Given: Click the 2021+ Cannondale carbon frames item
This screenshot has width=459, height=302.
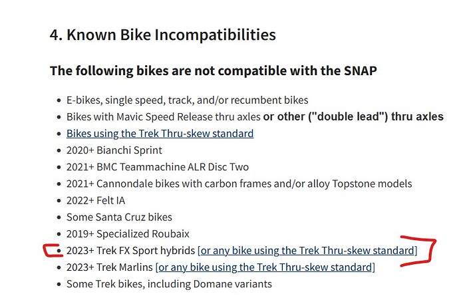Looking at the screenshot, I should 239,184.
